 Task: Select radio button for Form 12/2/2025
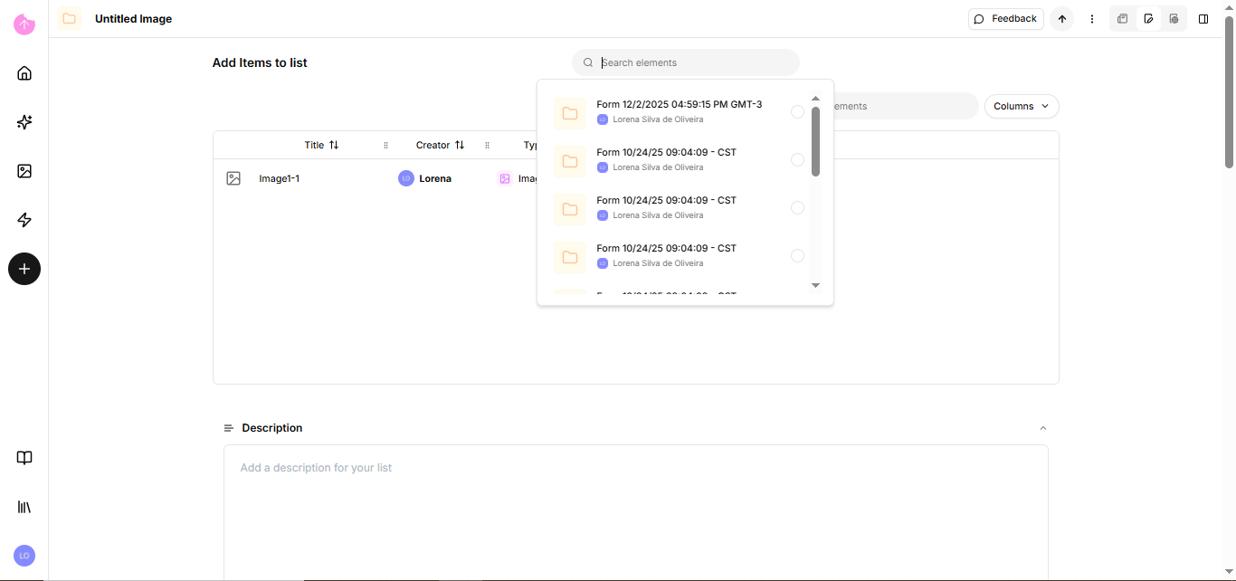(797, 112)
